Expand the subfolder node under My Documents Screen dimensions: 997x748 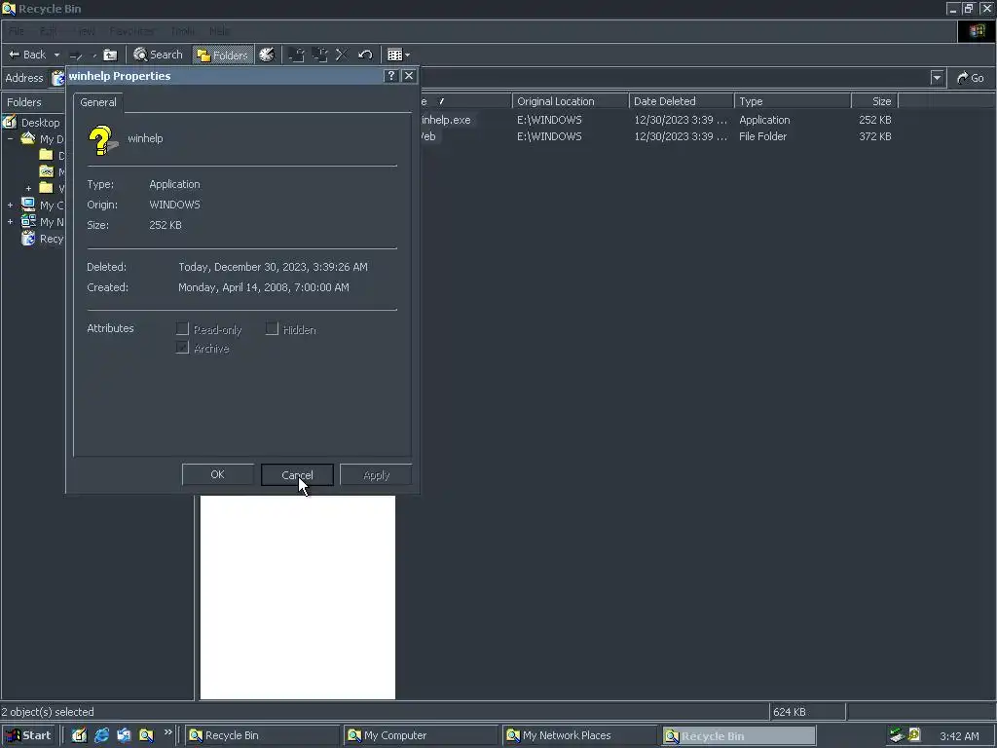(x=28, y=188)
